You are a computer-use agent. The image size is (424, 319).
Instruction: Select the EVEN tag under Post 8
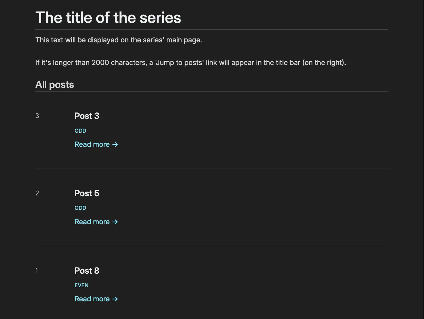[x=82, y=285]
